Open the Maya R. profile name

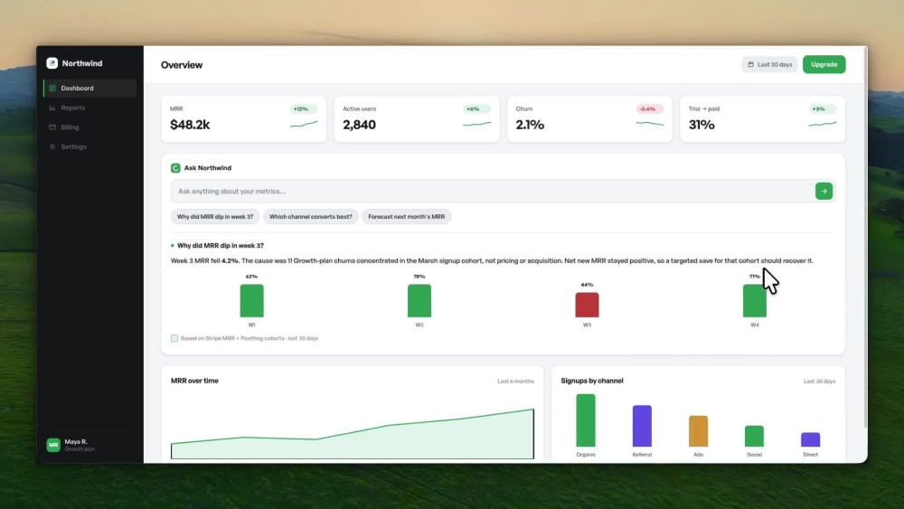(76, 441)
